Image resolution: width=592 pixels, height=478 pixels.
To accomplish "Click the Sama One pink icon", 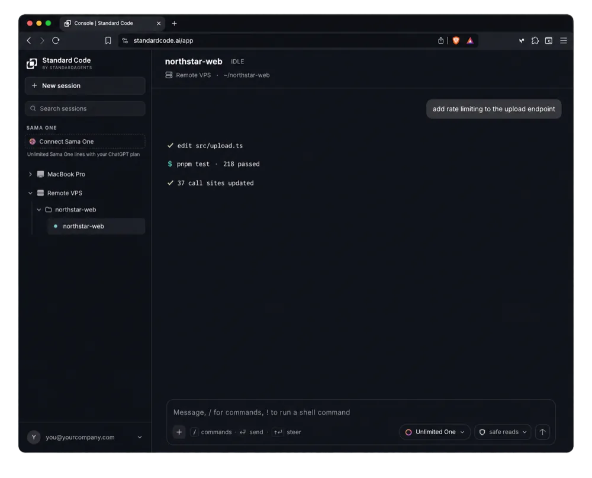I will point(33,142).
